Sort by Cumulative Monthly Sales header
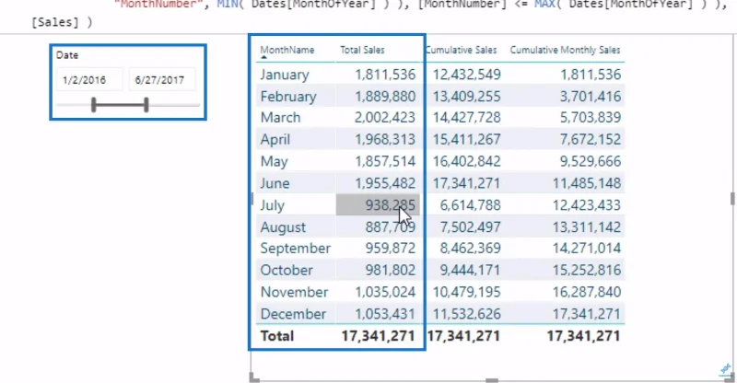 tap(565, 50)
